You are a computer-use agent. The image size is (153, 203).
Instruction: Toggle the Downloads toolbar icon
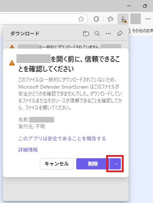coord(123,19)
